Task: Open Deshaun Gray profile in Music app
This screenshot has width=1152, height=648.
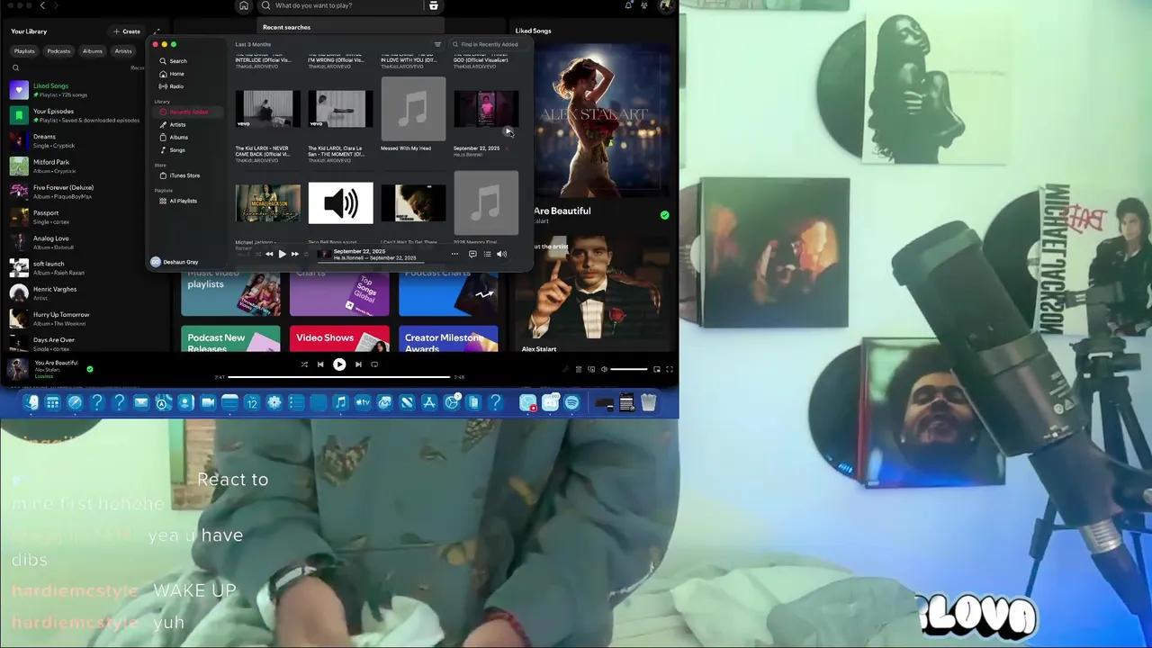Action: pyautogui.click(x=175, y=262)
